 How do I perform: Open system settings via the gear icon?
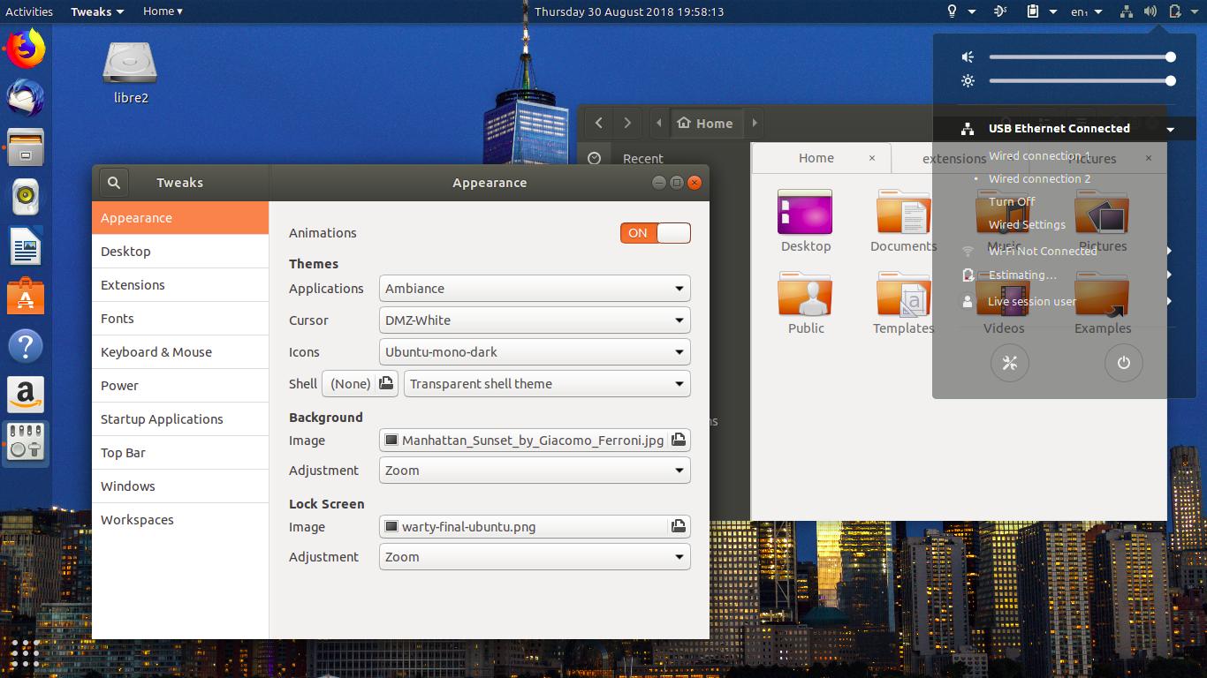(1009, 362)
